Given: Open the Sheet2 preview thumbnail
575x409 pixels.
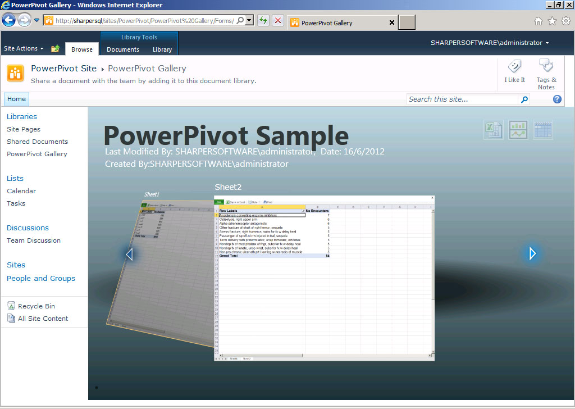Looking at the screenshot, I should (x=324, y=279).
